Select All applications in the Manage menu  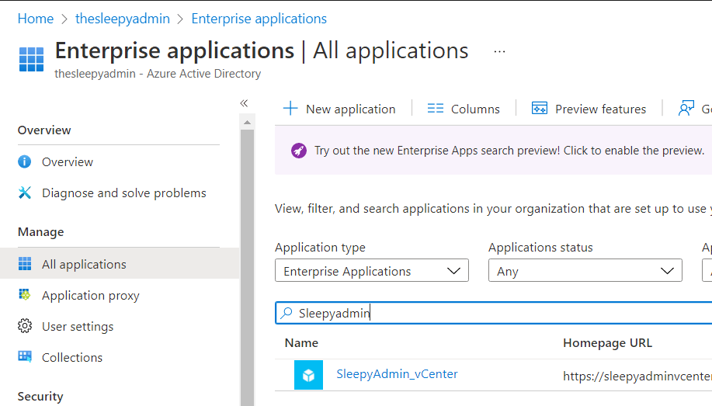84,264
